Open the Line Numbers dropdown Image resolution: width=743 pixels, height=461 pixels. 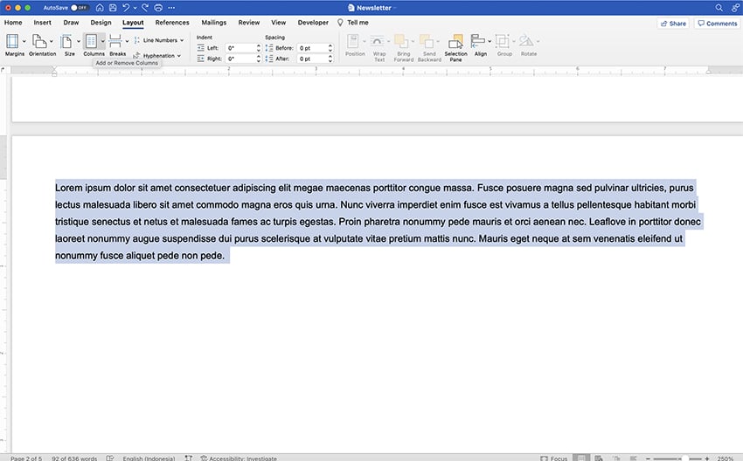(x=159, y=40)
